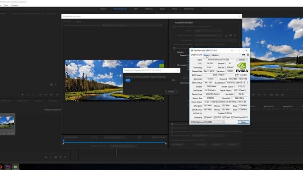Viewport: 303px width, 170px height.
Task: Click the source monitor play button
Action: [51, 94]
